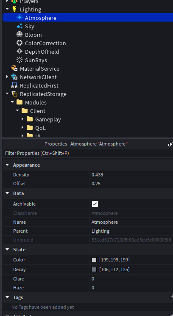This screenshot has height=316, width=173.
Task: Pop out the Properties panel
Action: [170, 144]
